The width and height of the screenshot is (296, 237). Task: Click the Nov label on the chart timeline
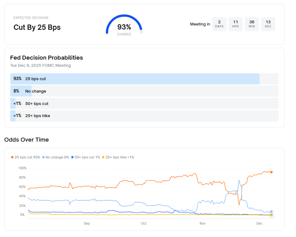point(203,224)
